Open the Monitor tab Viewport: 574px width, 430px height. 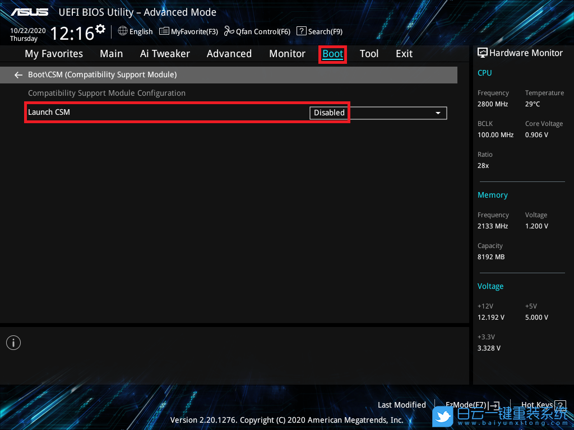pos(287,54)
